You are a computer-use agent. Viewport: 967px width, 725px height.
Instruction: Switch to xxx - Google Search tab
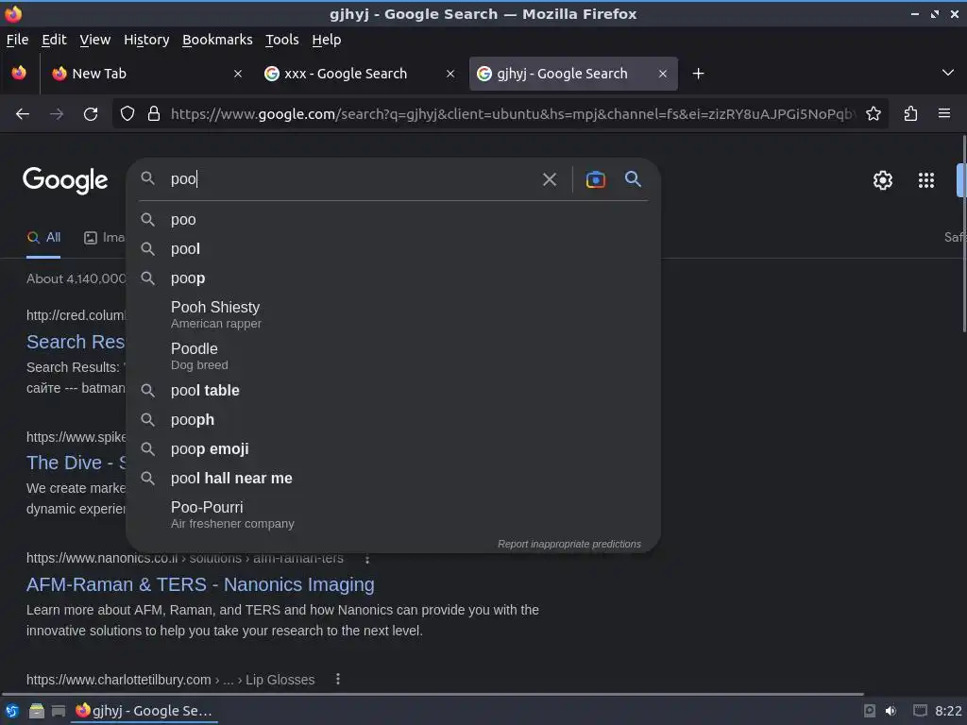point(360,74)
